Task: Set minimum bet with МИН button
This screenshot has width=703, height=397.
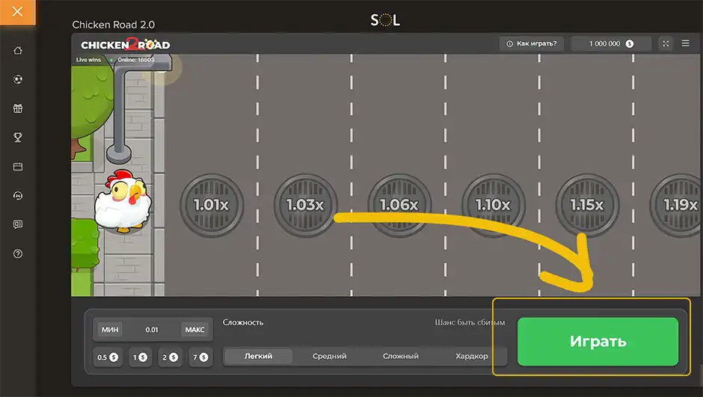Action: (110, 330)
